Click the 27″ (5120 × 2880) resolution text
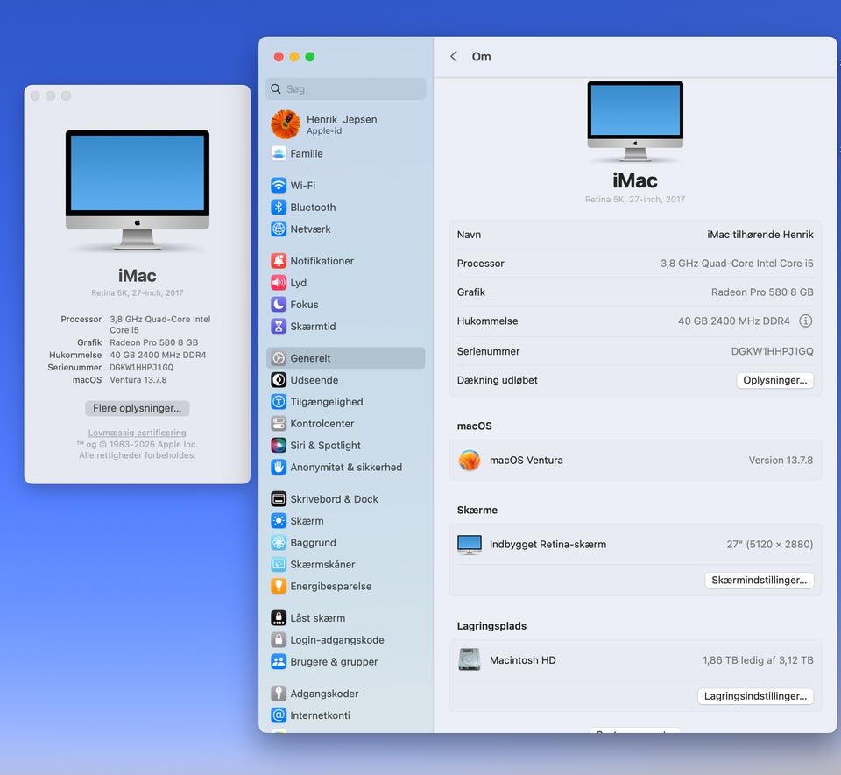Image resolution: width=841 pixels, height=775 pixels. (x=770, y=545)
